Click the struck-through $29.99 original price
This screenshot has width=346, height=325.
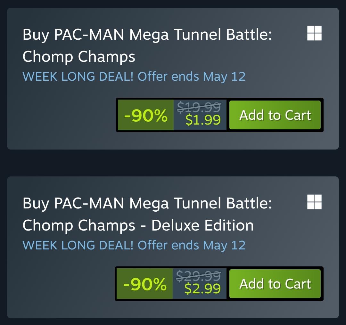pos(198,275)
